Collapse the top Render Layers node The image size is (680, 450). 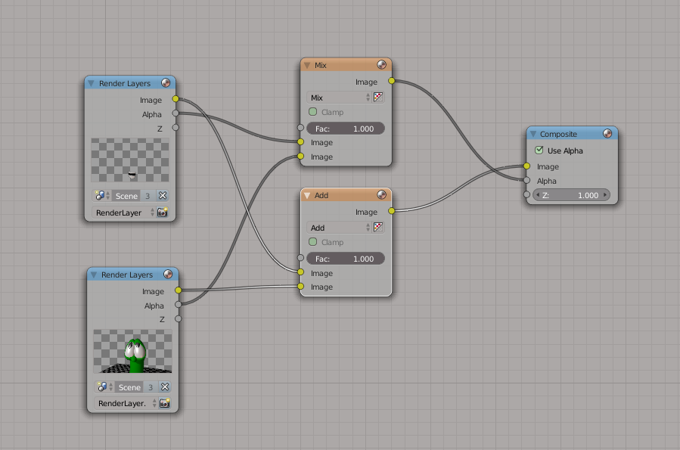[91, 82]
